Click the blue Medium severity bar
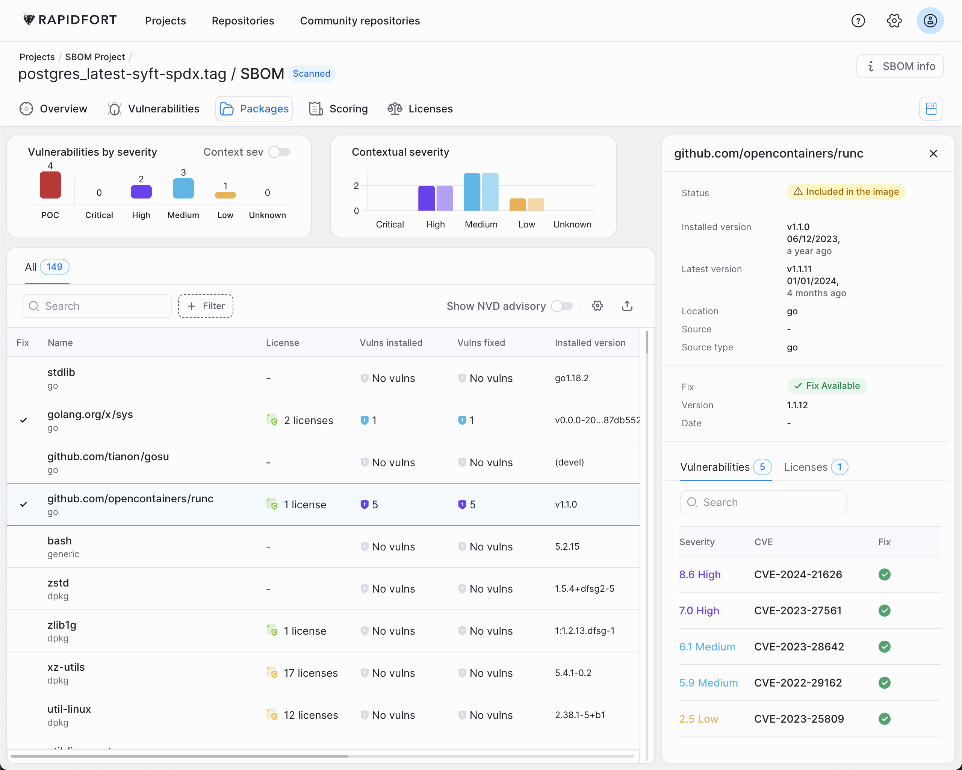The height and width of the screenshot is (770, 962). click(183, 188)
